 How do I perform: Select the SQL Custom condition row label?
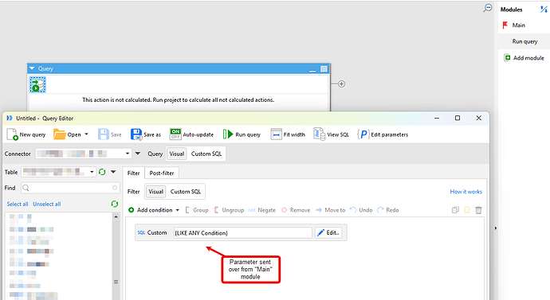pyautogui.click(x=152, y=233)
